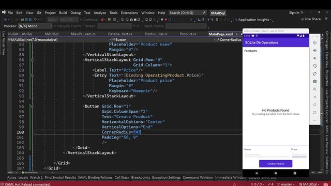
Task: Open the Call Stack tab
Action: tap(122, 178)
